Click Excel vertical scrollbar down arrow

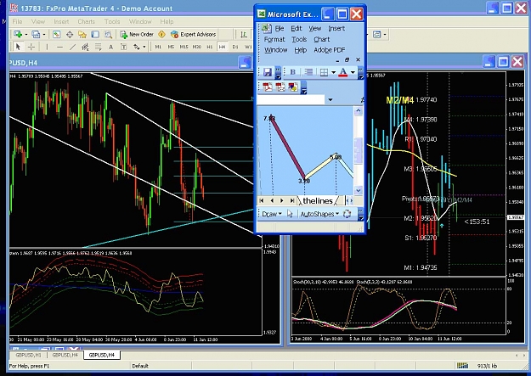(359, 190)
